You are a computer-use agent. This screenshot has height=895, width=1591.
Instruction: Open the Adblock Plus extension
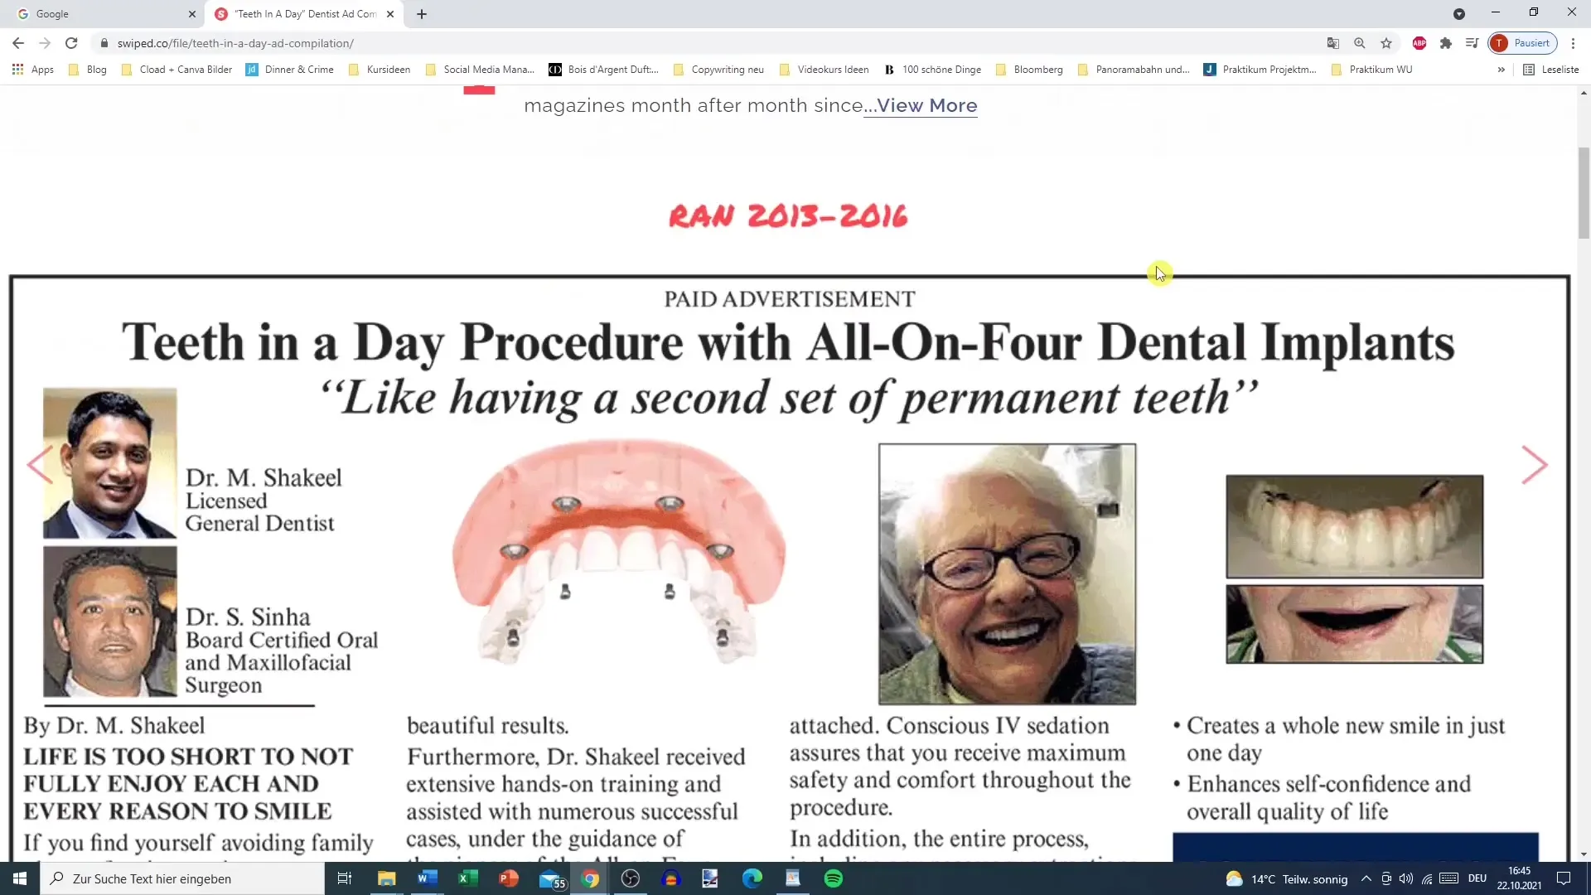click(x=1419, y=43)
